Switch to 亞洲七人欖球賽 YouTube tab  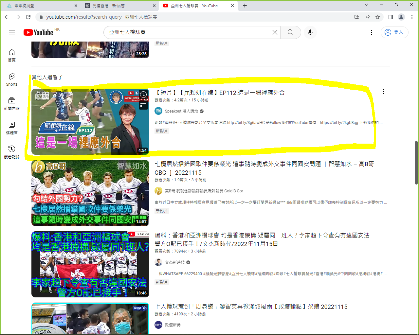click(198, 6)
